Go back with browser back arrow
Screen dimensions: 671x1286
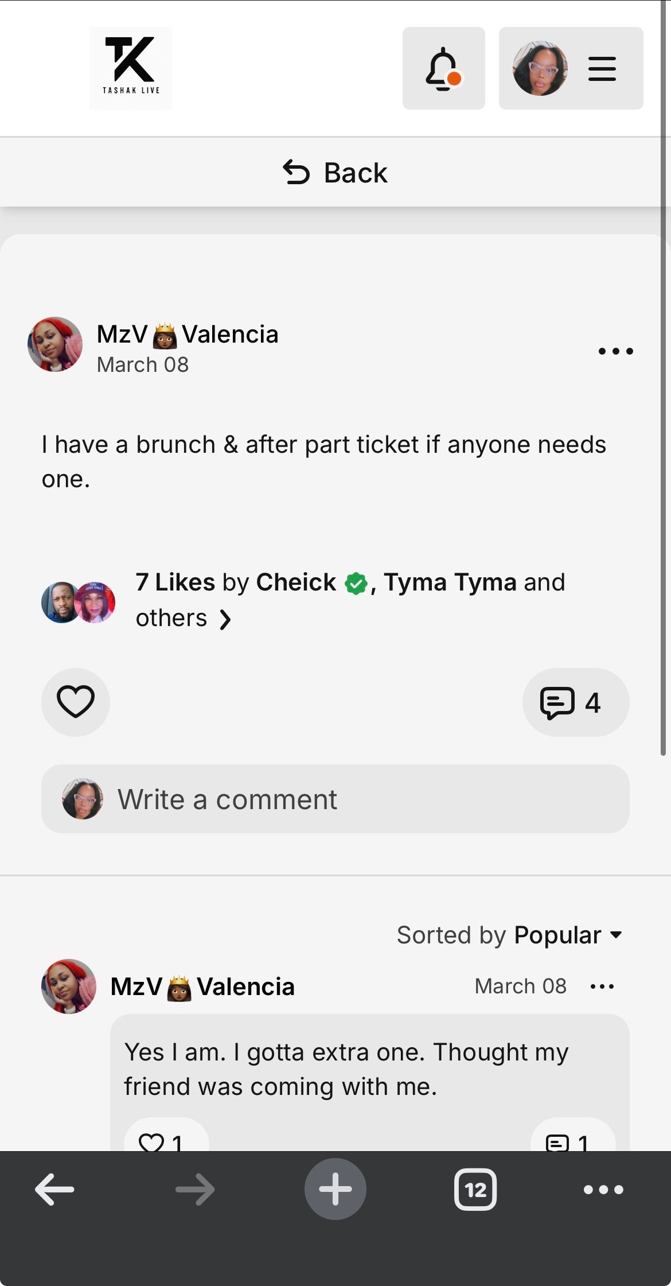54,1190
